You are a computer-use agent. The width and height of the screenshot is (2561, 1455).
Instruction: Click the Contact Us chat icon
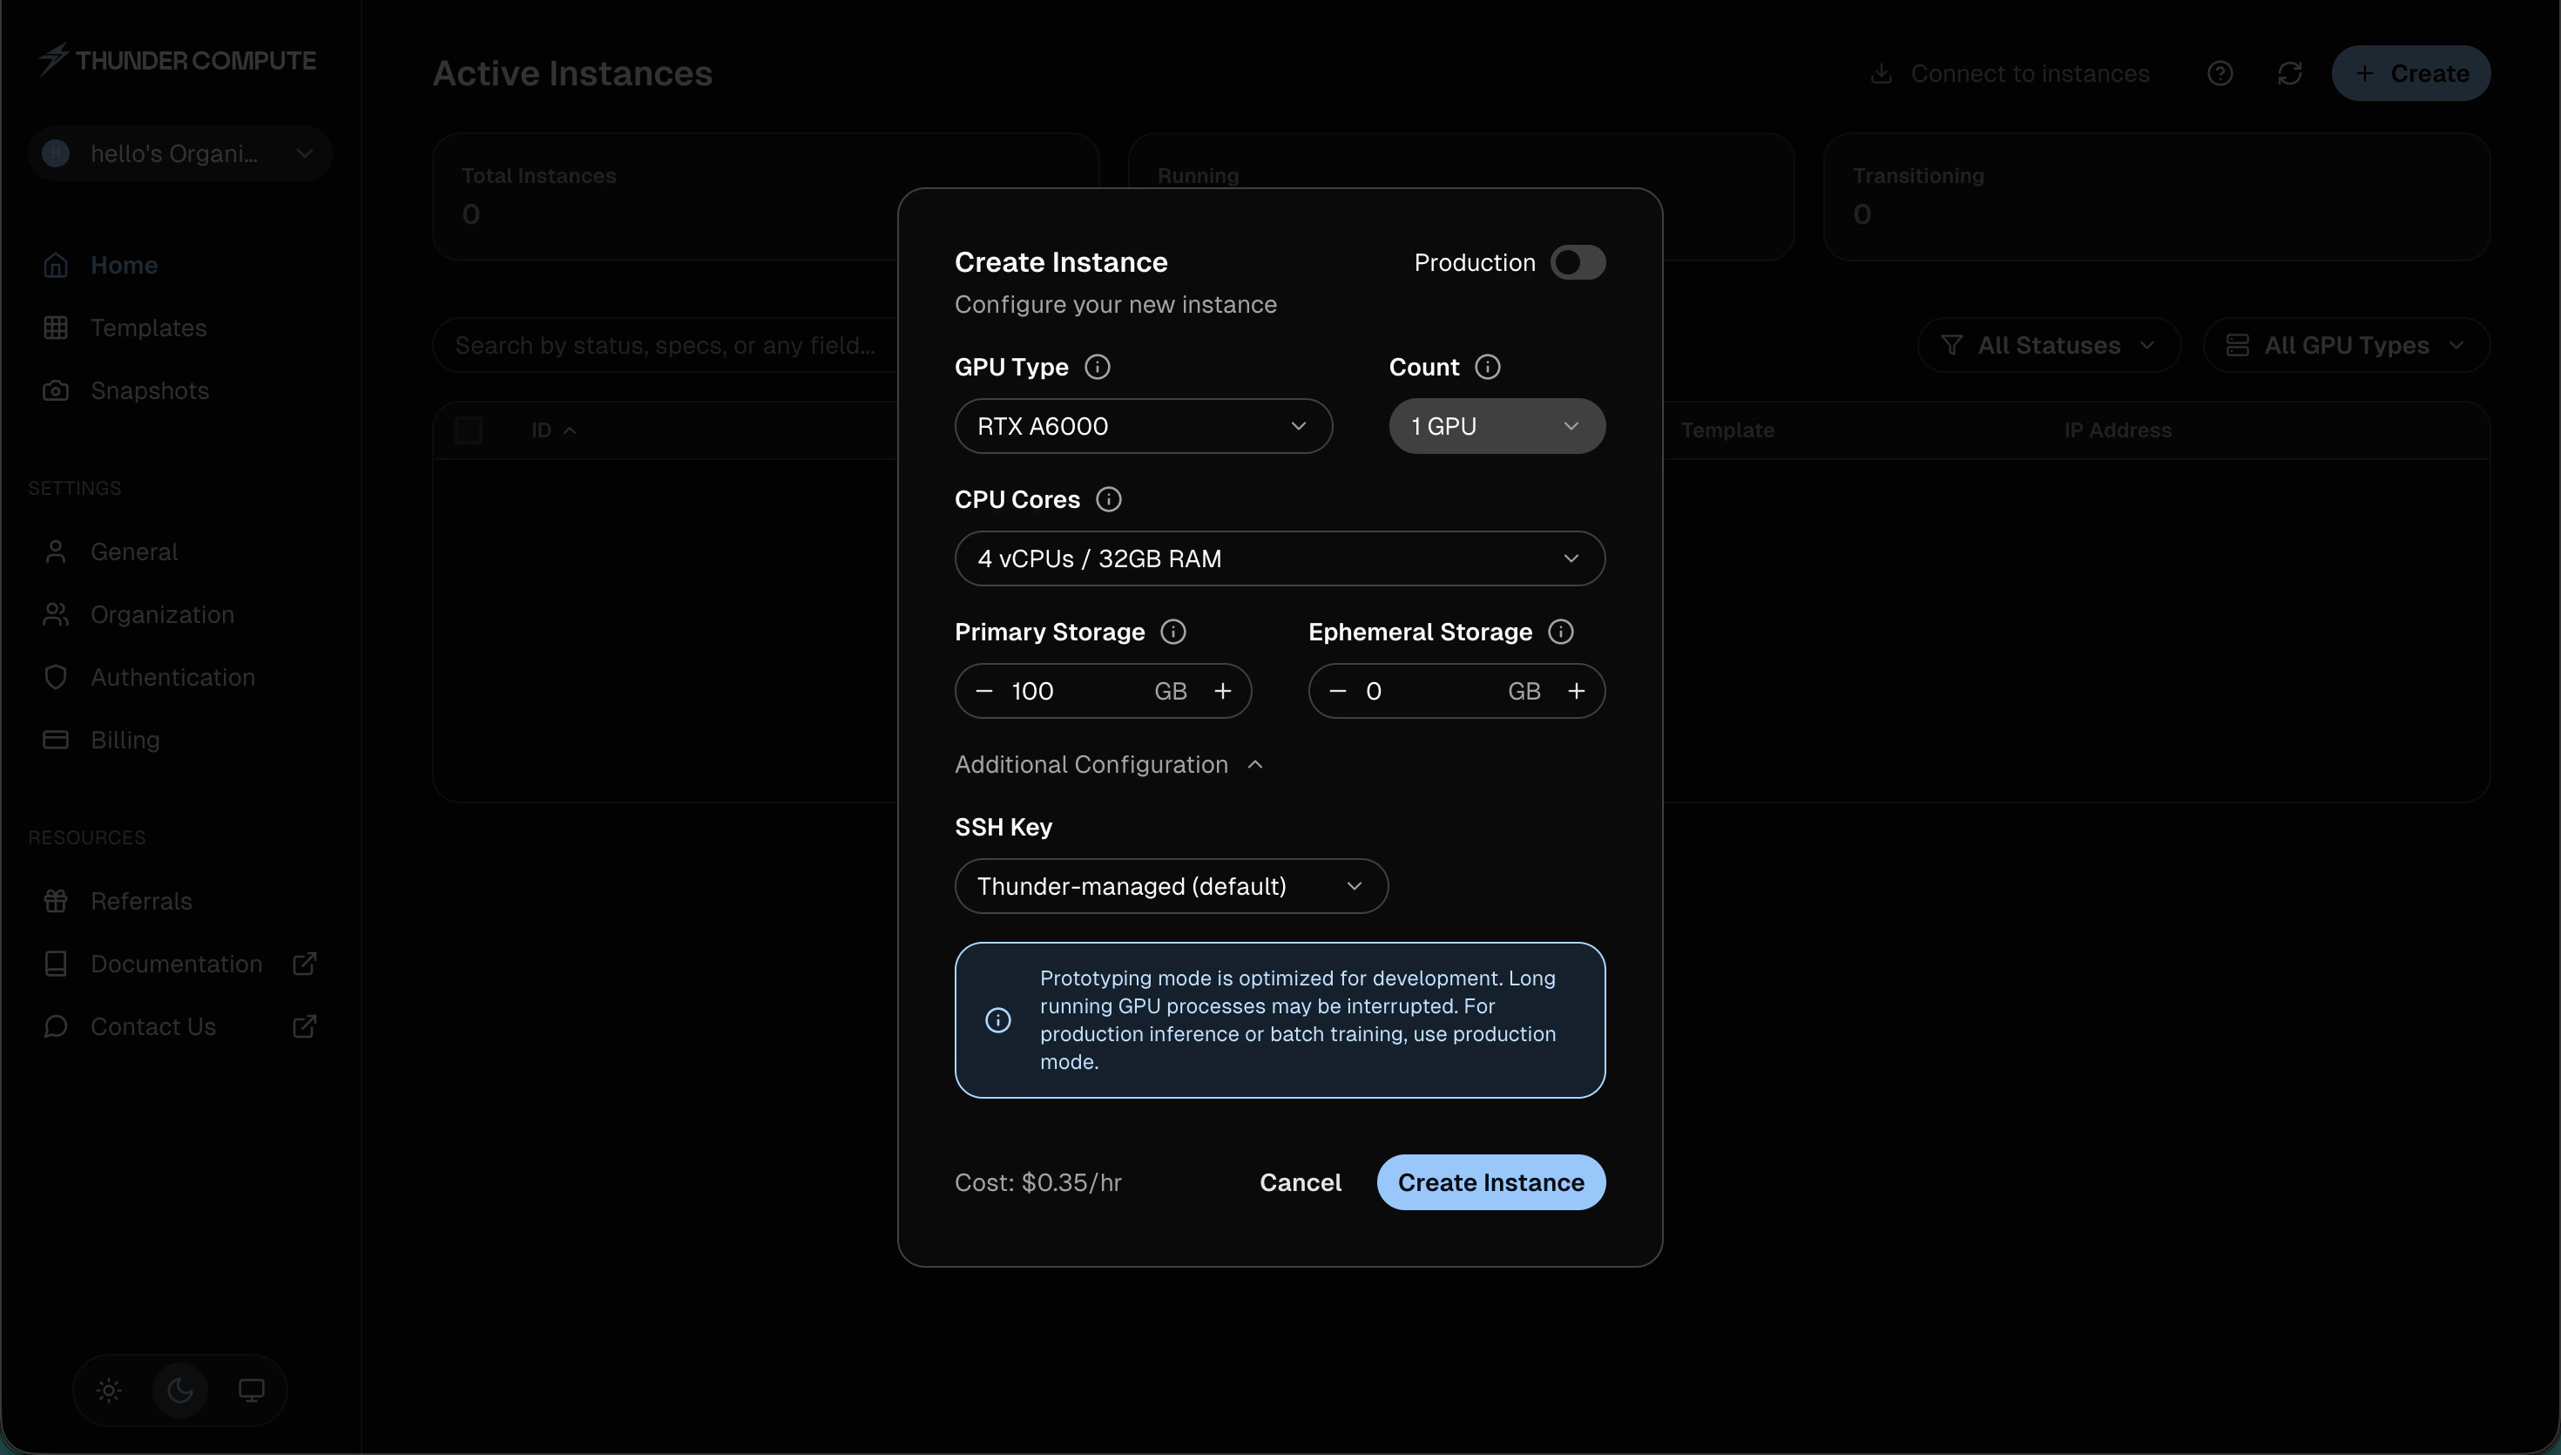(56, 1027)
